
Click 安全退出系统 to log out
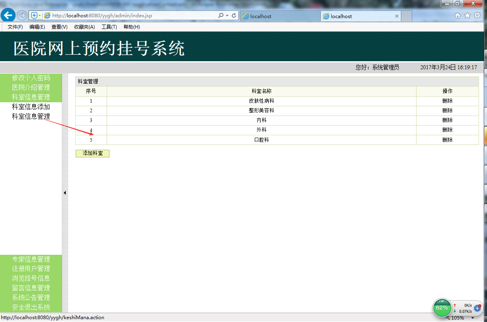click(31, 307)
